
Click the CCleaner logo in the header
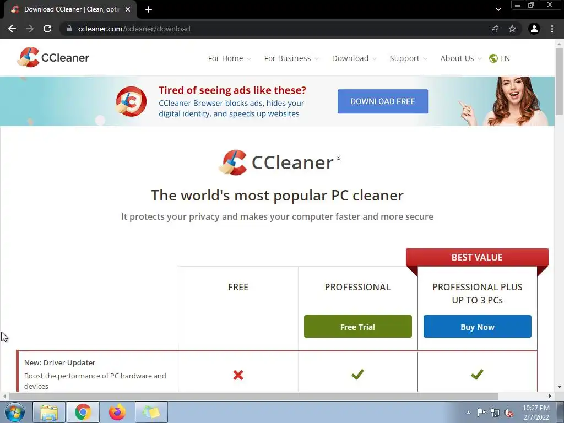click(x=53, y=57)
